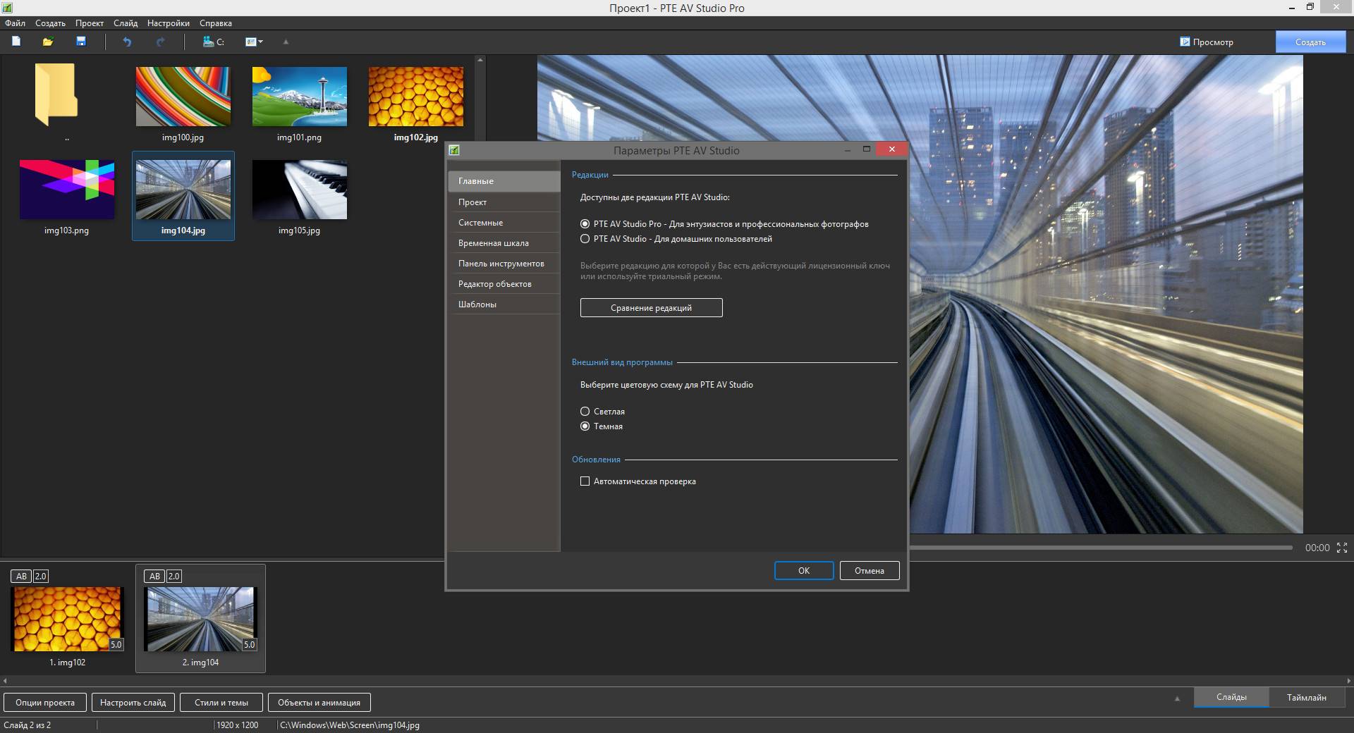Select the img105.jpg piano thumbnail

(x=299, y=190)
